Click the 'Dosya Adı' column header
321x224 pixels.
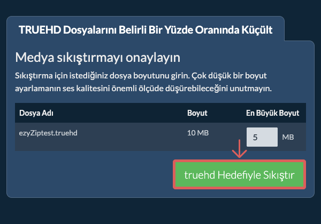36,113
